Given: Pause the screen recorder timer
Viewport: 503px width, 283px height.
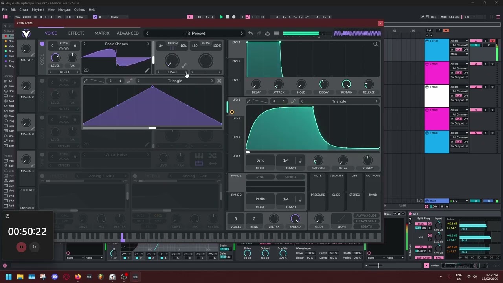Looking at the screenshot, I should pos(21,247).
